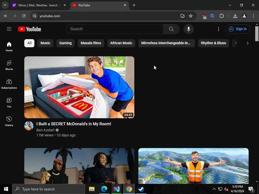This screenshot has width=259, height=194.
Task: Reload the youtube.com page
Action: (x=24, y=16)
